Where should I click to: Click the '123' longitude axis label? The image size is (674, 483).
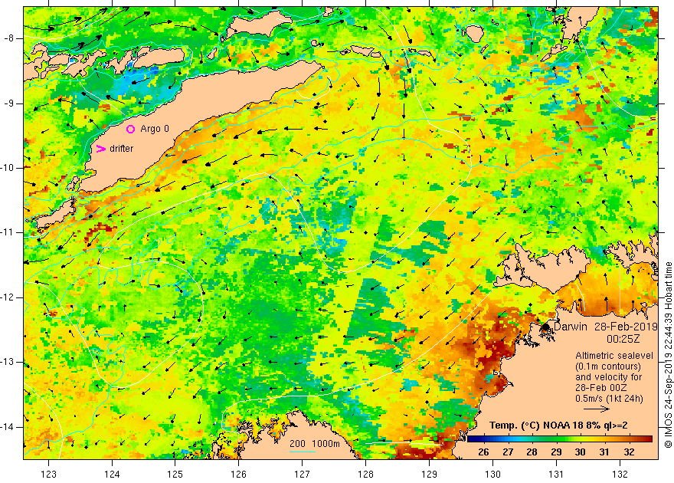(x=48, y=474)
